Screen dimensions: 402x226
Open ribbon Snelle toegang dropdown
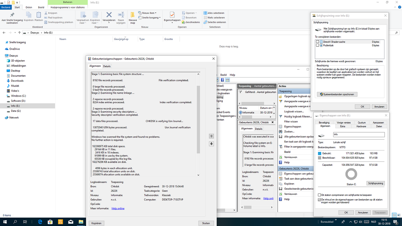coord(150,18)
